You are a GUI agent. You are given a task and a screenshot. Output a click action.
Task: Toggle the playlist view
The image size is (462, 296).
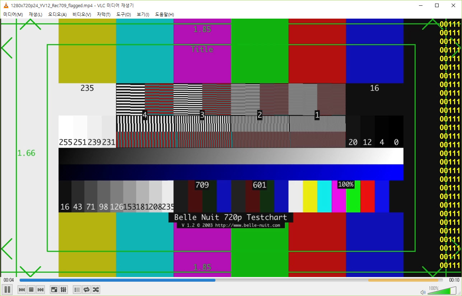(77, 289)
